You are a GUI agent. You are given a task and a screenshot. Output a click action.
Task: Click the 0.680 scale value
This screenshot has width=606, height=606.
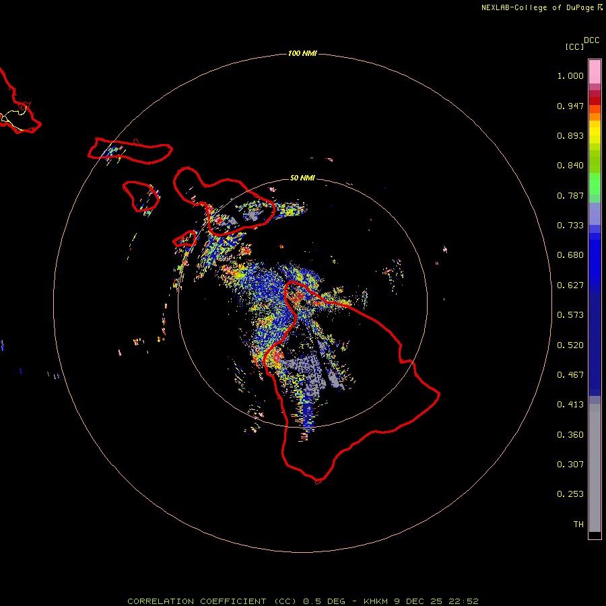pyautogui.click(x=570, y=255)
